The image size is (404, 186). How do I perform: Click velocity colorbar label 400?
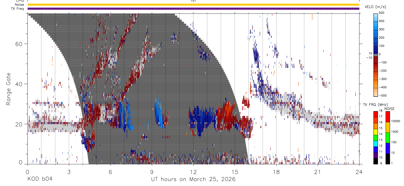coord(382,21)
